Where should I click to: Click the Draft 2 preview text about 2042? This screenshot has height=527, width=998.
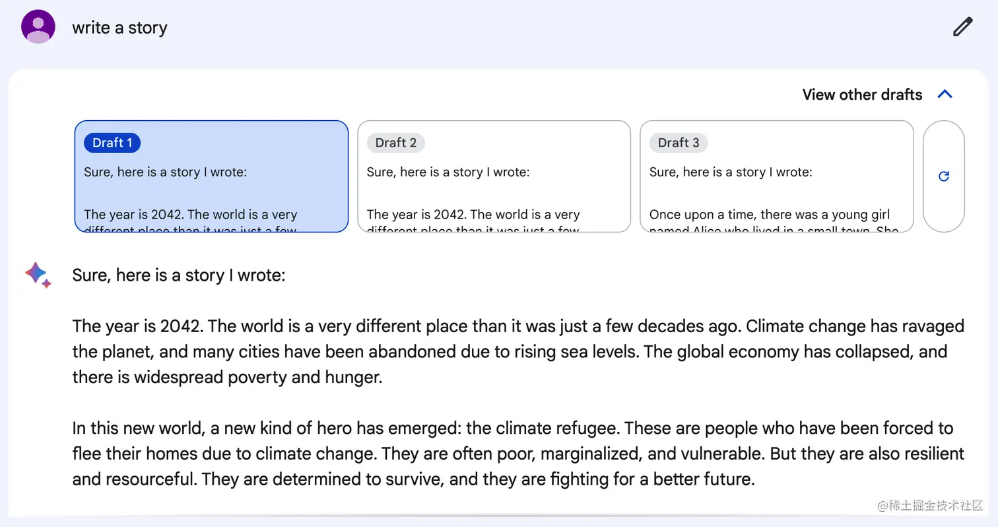click(x=474, y=222)
